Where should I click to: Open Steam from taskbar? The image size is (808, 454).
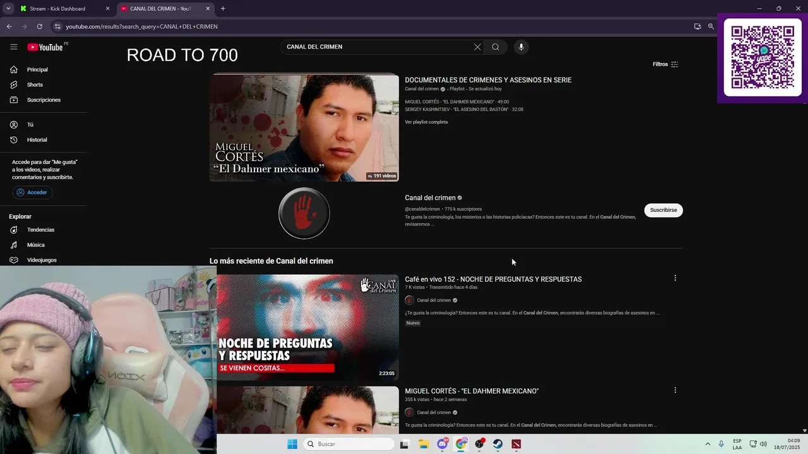tap(498, 444)
